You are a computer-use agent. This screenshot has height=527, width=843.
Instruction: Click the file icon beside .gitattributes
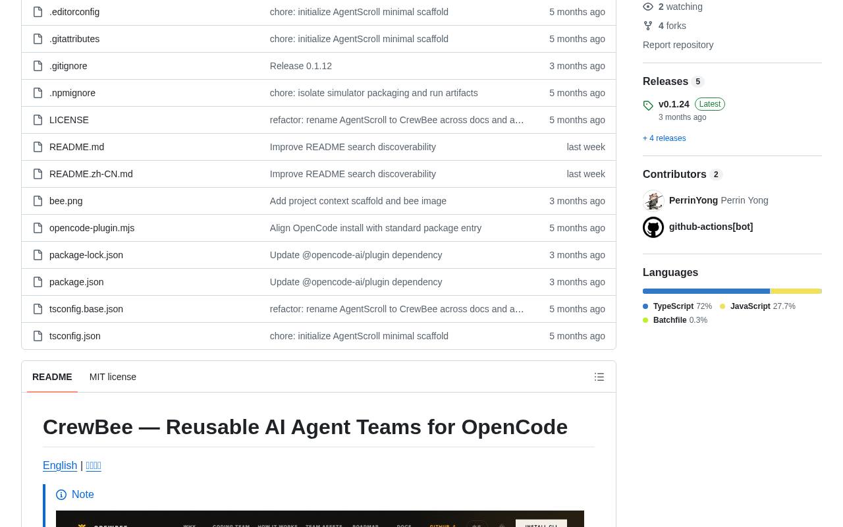click(38, 39)
